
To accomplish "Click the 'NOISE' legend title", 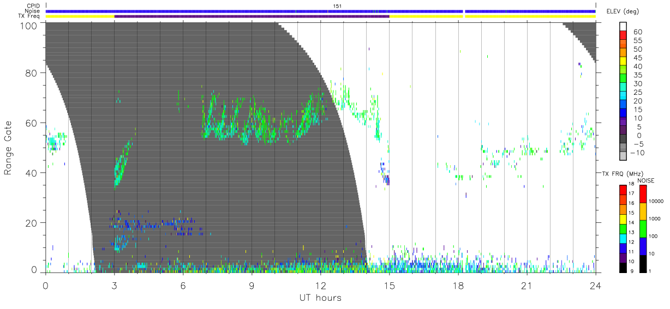I will [x=646, y=180].
